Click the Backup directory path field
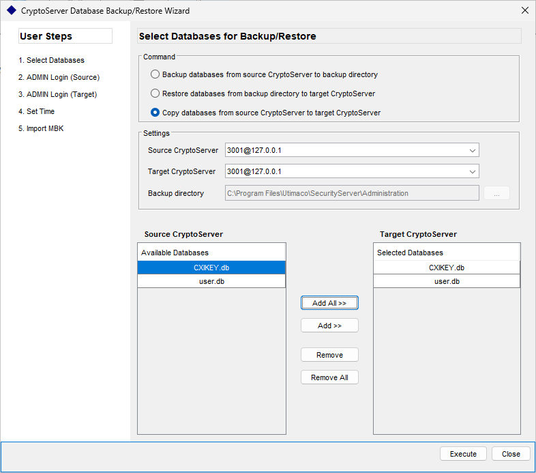The width and height of the screenshot is (536, 473). coord(352,193)
